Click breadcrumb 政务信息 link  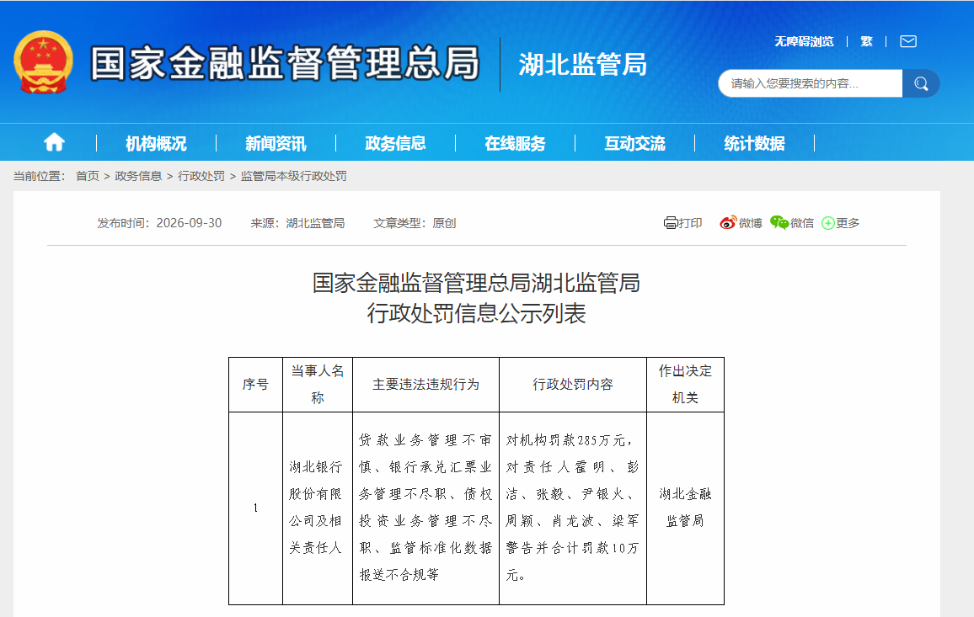[138, 176]
